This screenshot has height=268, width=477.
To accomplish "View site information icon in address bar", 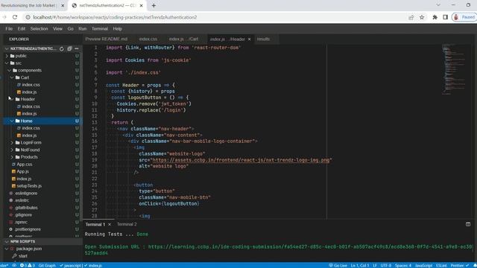I will pos(28,17).
